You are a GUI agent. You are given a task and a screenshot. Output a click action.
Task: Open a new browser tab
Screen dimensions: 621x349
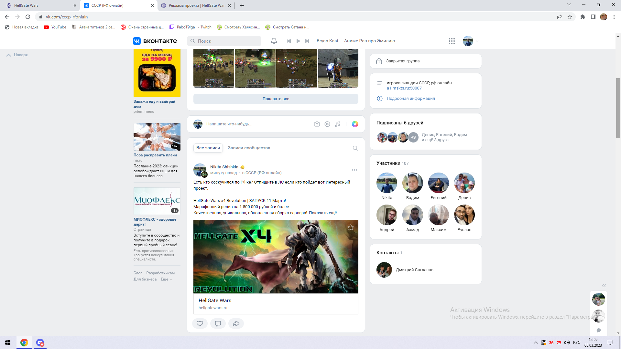coord(242,5)
